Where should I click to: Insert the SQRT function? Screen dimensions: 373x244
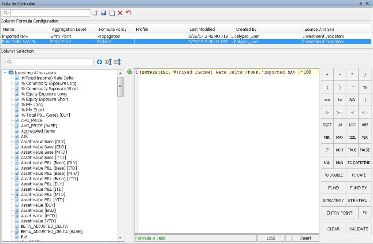tap(327, 125)
